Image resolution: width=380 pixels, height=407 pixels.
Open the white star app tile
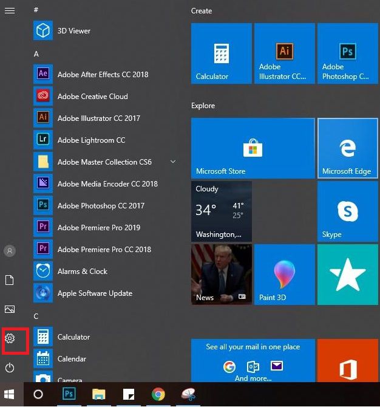[348, 275]
